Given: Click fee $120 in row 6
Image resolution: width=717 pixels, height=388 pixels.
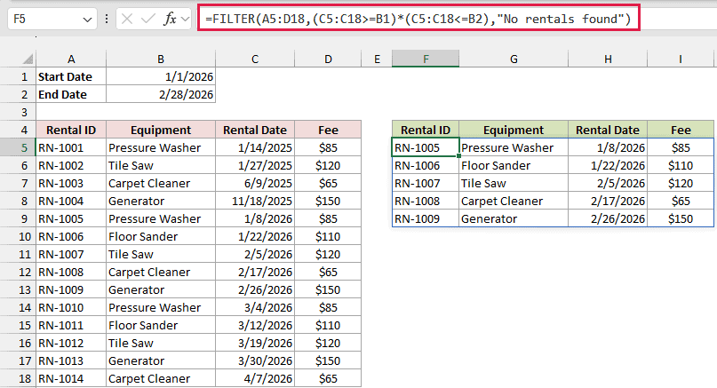Looking at the screenshot, I should click(328, 165).
